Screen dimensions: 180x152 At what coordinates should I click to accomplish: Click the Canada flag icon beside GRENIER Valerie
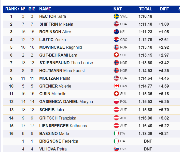click(x=116, y=86)
